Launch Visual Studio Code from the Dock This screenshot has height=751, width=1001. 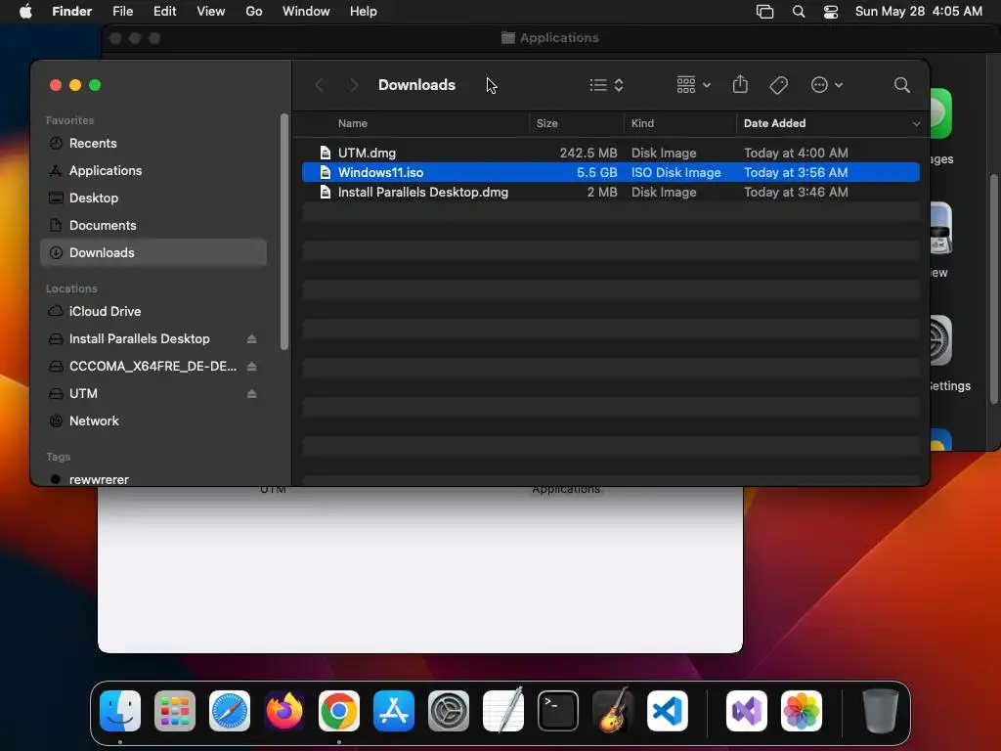(x=667, y=711)
